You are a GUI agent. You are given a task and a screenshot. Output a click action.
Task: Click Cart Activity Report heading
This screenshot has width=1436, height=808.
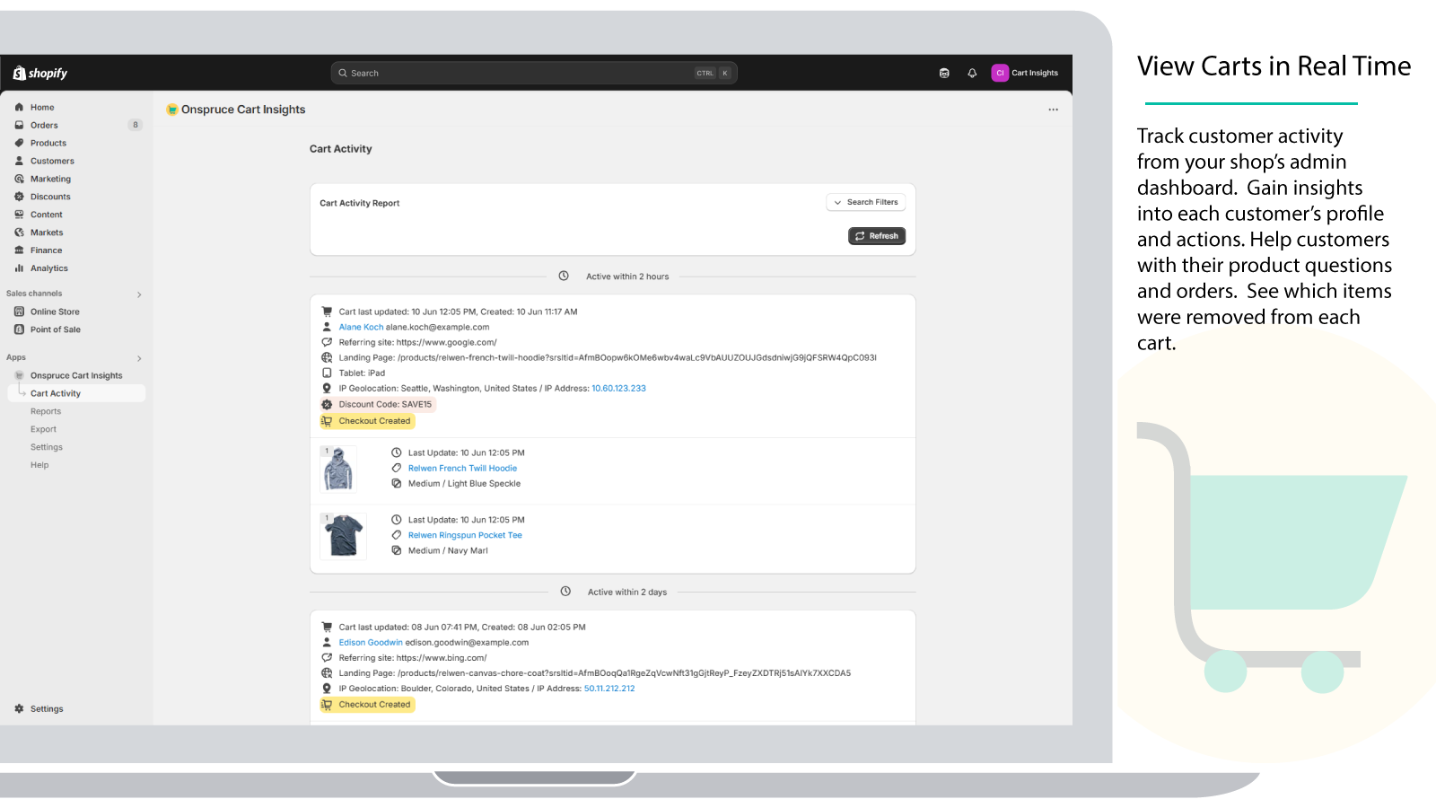(360, 204)
